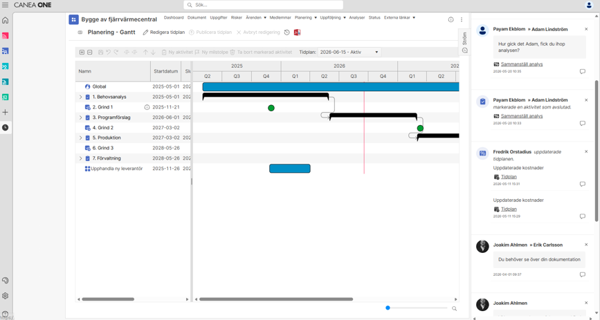Dismiss Fredrik Orstadius' notification
The height and width of the screenshot is (320, 600).
pos(586,152)
